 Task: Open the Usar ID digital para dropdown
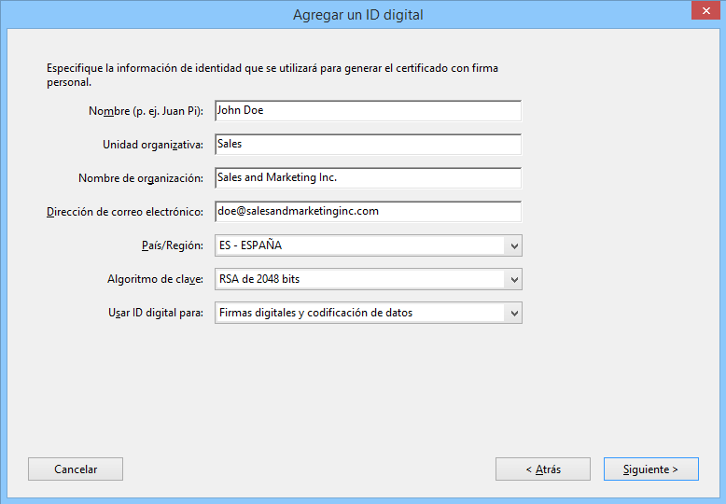[368, 313]
